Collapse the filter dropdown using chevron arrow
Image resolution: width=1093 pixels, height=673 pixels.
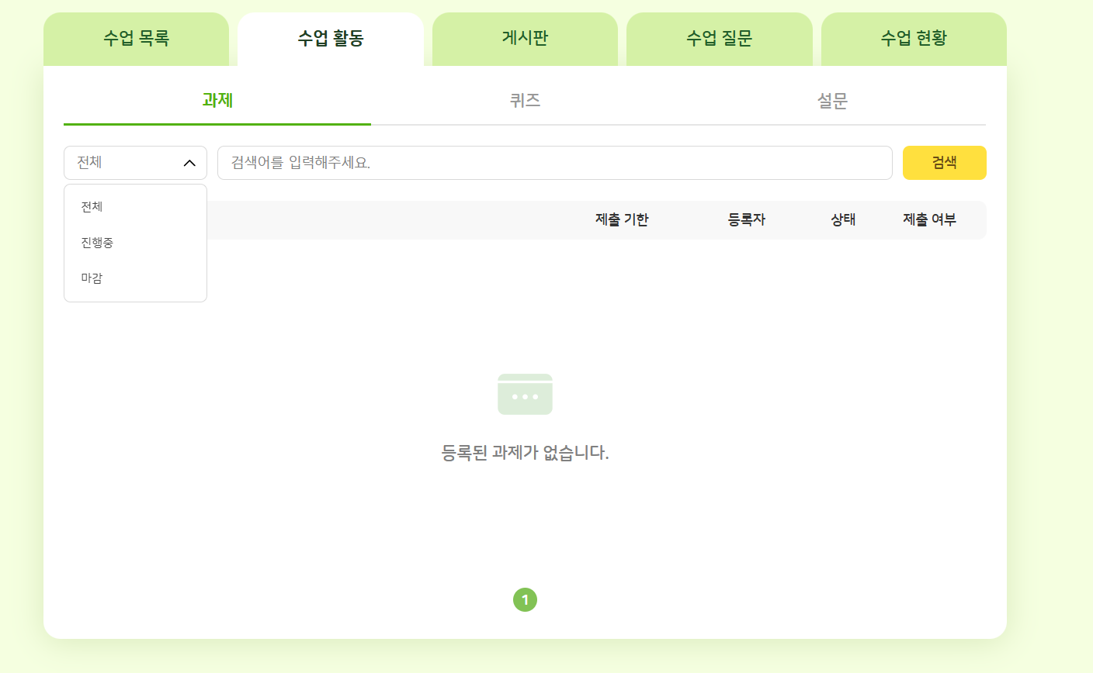pos(189,163)
